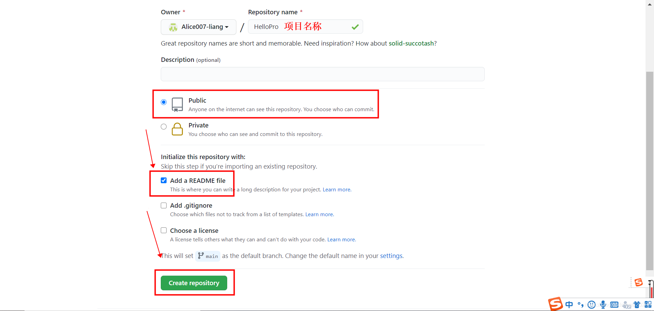Click the Repository name field containing HelloPro
This screenshot has width=654, height=311.
coord(306,27)
